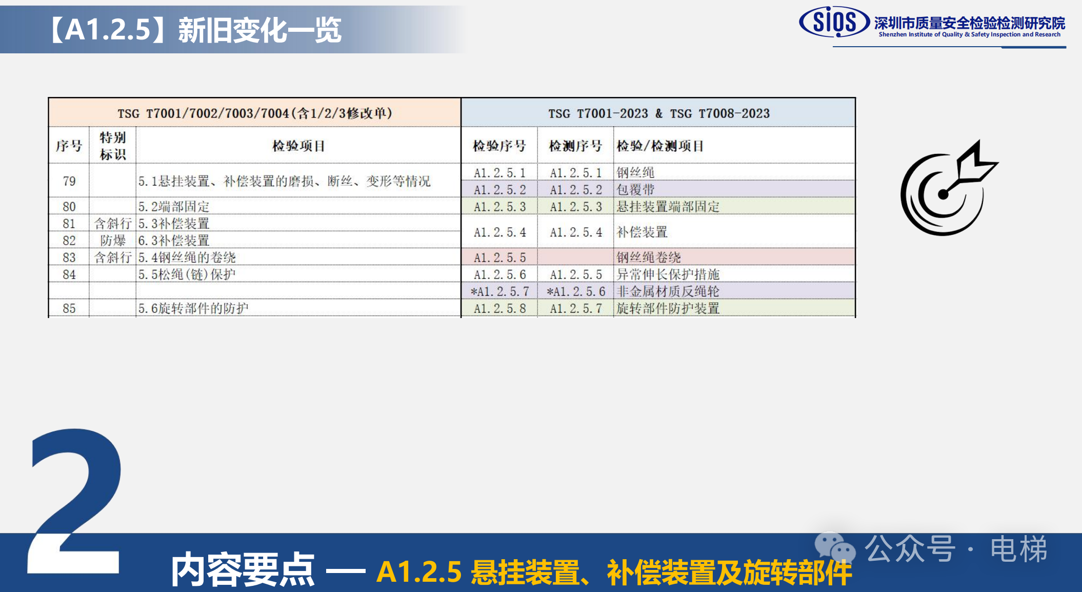Screen dimensions: 1082x592
Task: Click the 内容要点 footer heading
Action: point(242,570)
